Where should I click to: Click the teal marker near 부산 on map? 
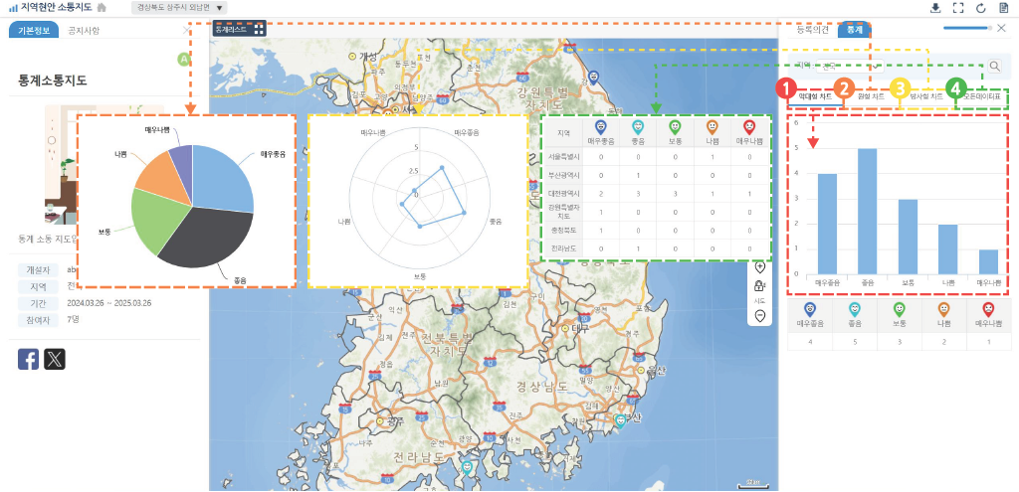(621, 420)
